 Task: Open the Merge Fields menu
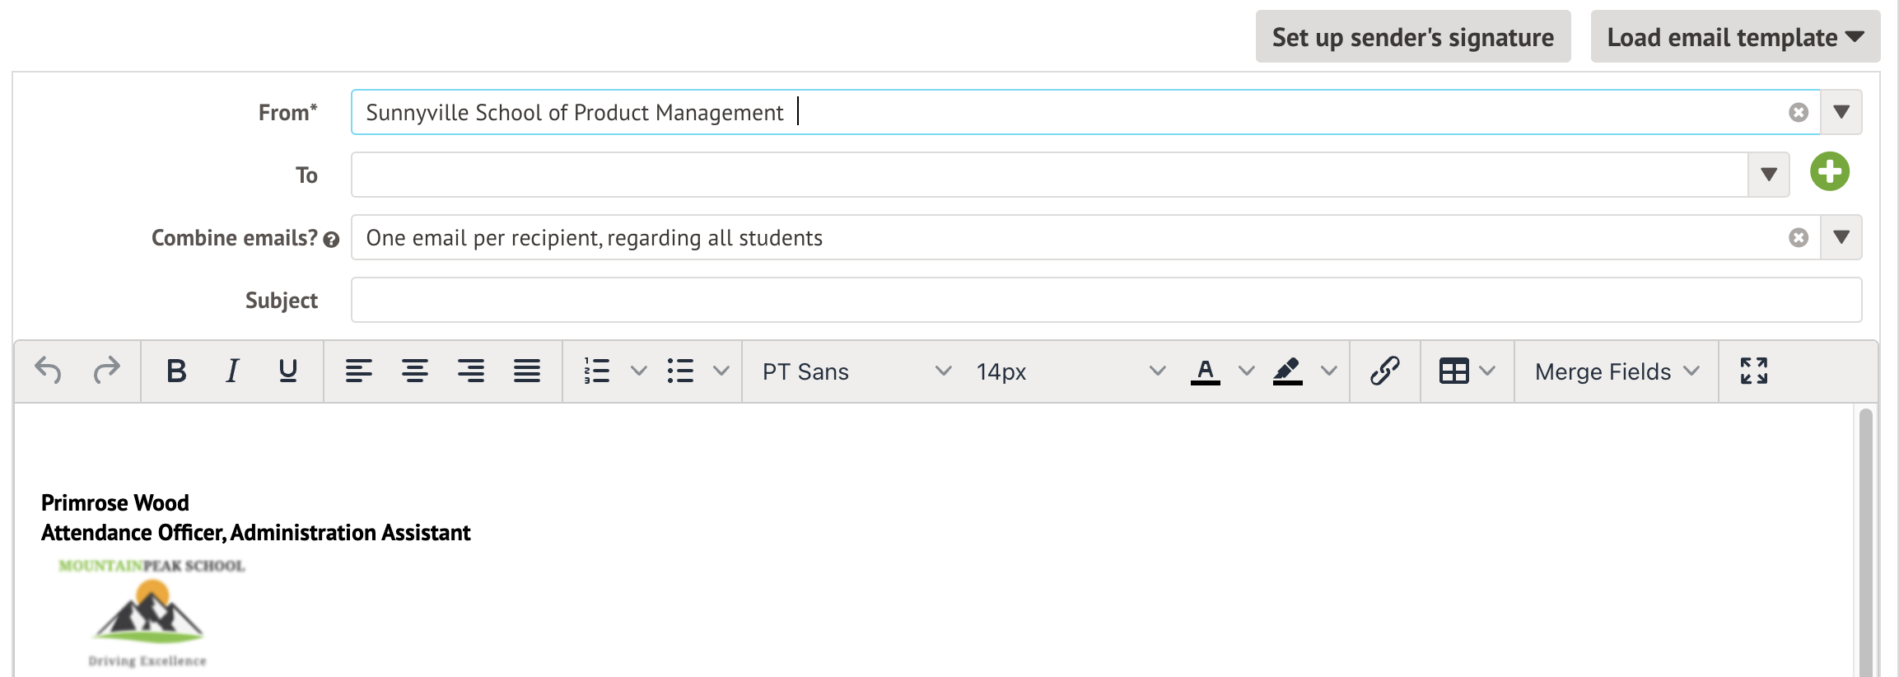click(x=1616, y=371)
